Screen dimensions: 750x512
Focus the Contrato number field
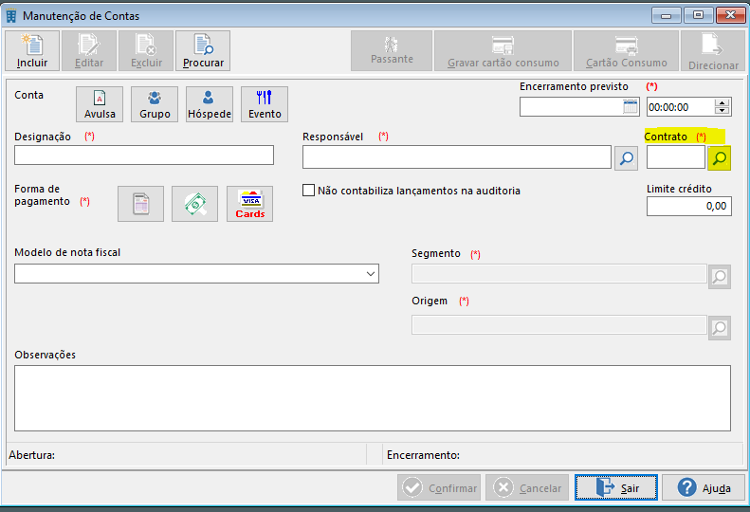(676, 157)
